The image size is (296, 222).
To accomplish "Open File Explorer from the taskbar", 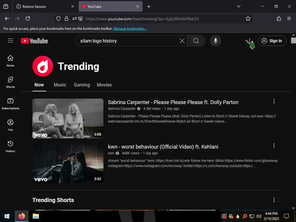I will point(36,216).
